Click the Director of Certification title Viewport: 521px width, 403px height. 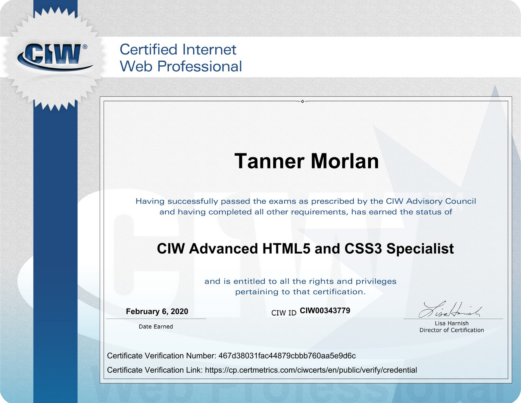pyautogui.click(x=452, y=330)
